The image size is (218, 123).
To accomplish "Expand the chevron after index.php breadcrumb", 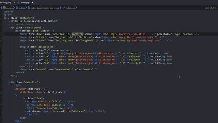I will click(x=76, y=8).
